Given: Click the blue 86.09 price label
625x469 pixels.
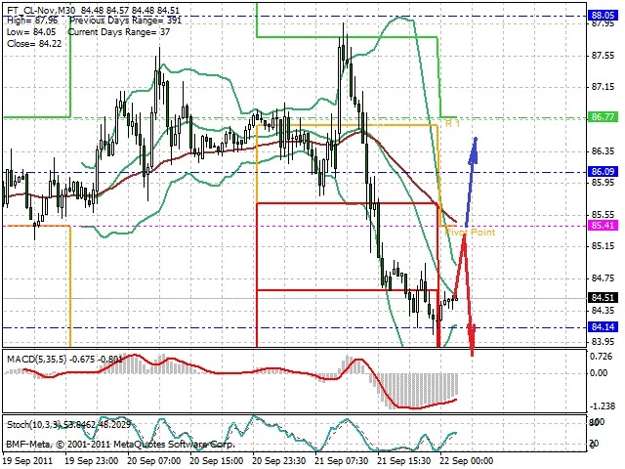Looking at the screenshot, I should (x=603, y=172).
